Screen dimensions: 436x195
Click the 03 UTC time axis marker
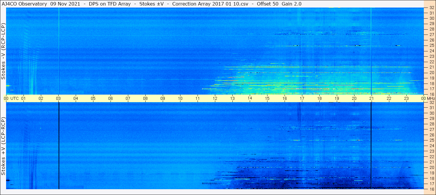point(58,98)
